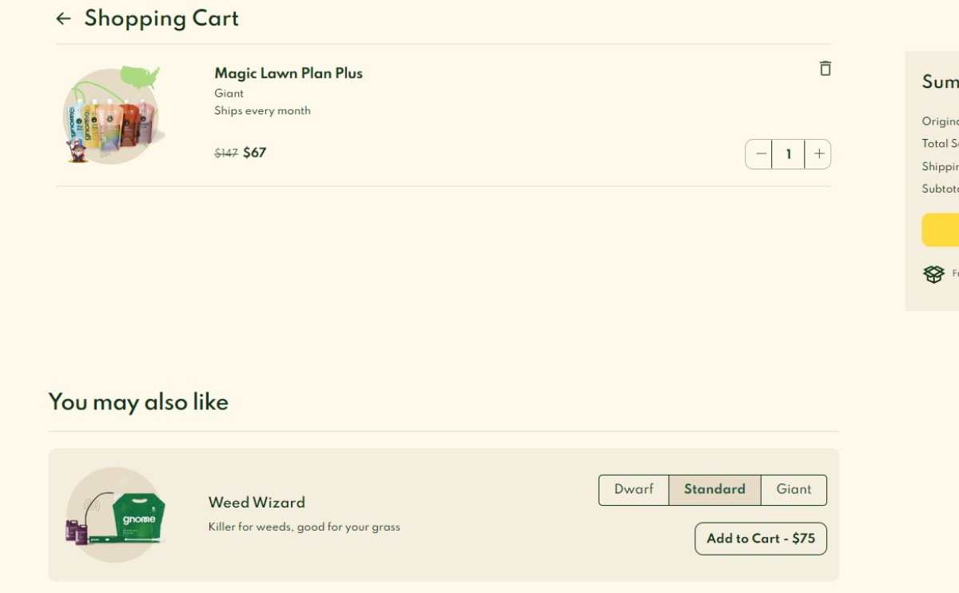This screenshot has height=593, width=959.
Task: Click the yellow checkout button in summary
Action: click(x=940, y=230)
